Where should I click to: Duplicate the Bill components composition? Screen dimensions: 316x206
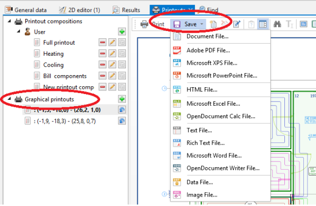(x=122, y=76)
